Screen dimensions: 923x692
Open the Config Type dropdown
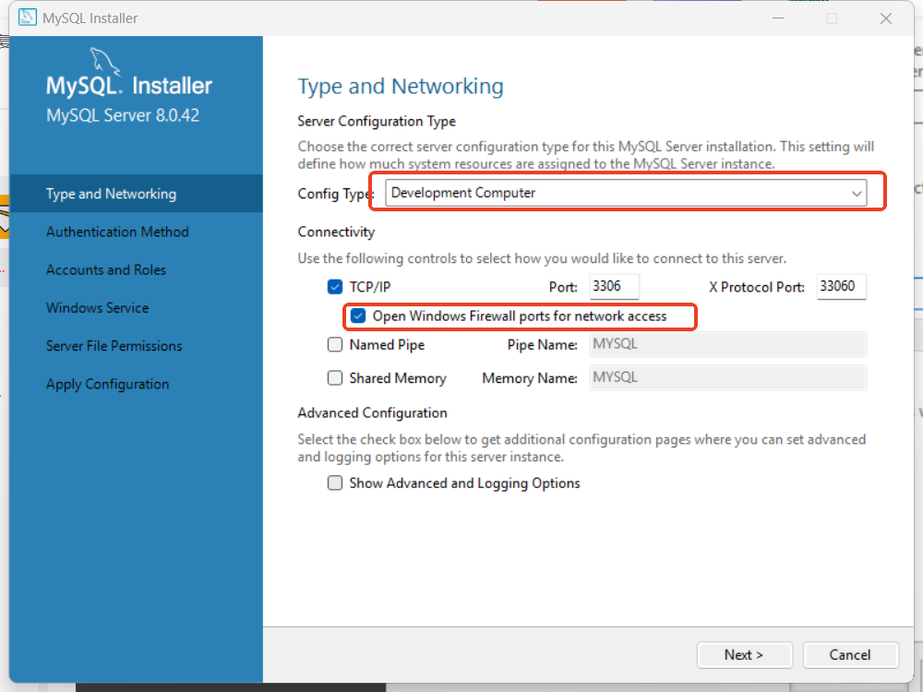[626, 193]
